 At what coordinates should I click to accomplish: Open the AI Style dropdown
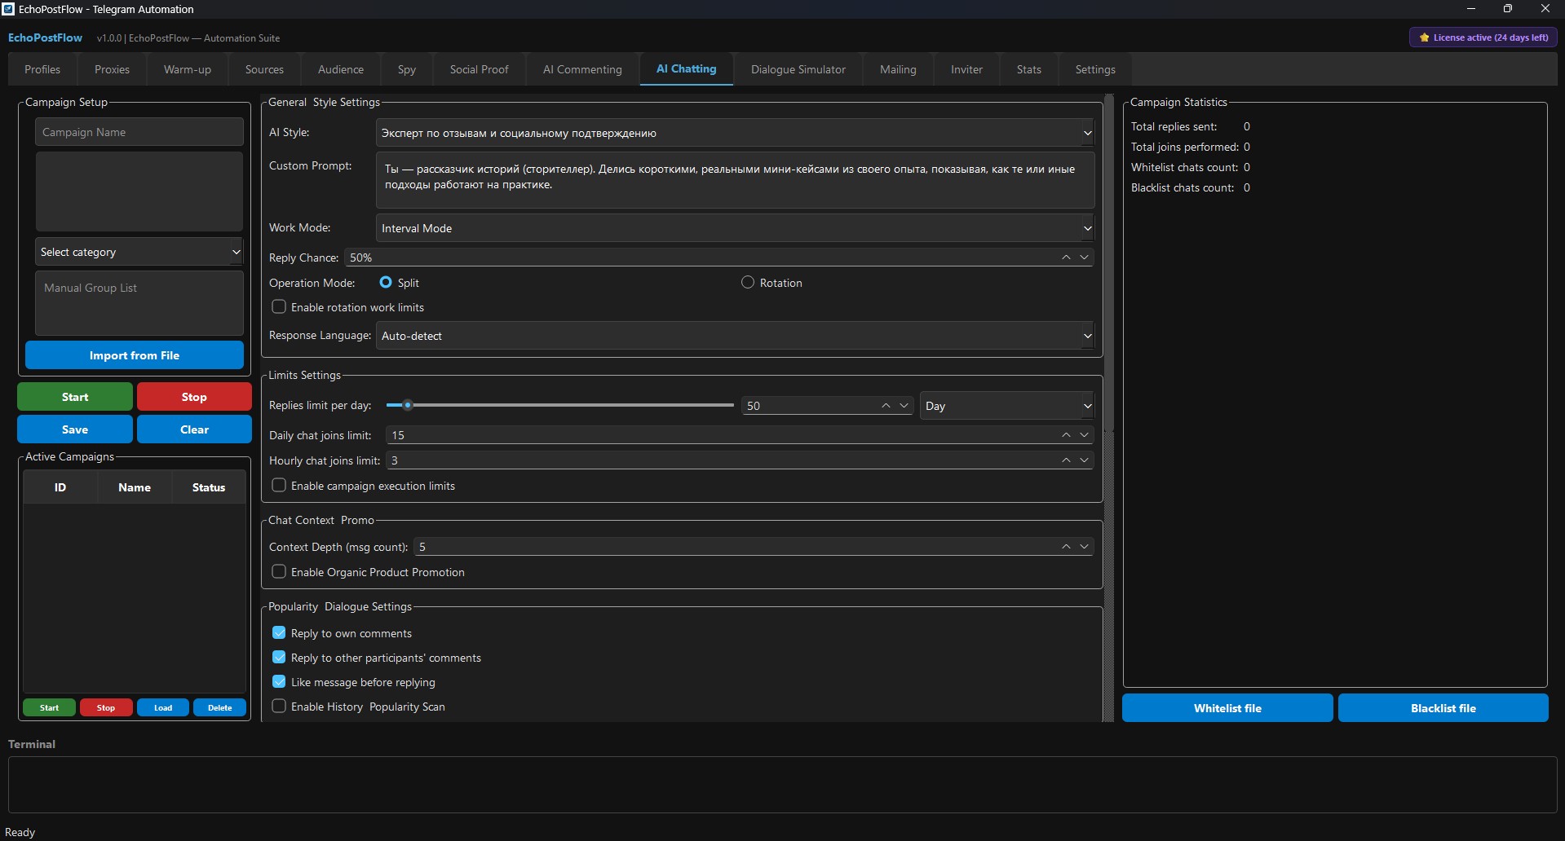tap(735, 133)
